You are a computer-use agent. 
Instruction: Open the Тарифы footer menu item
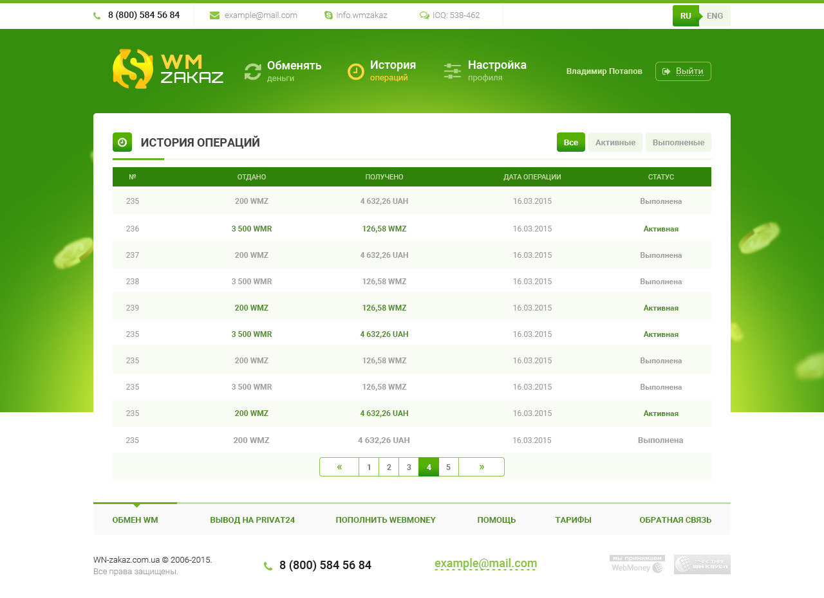point(574,520)
